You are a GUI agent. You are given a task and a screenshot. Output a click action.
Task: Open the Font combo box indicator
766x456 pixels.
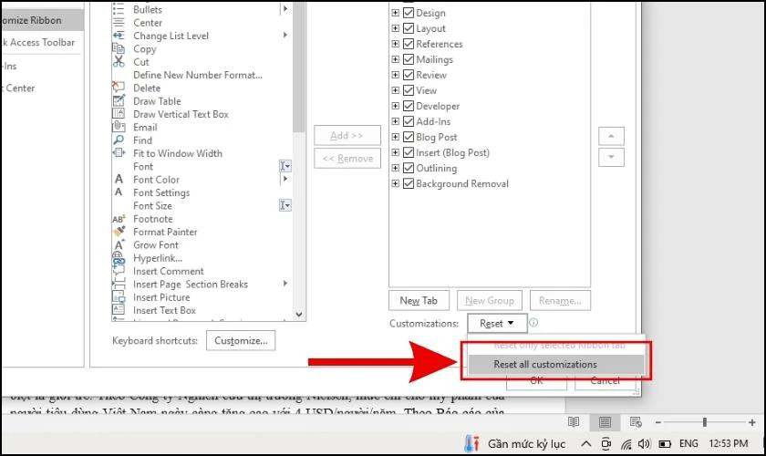click(x=285, y=166)
